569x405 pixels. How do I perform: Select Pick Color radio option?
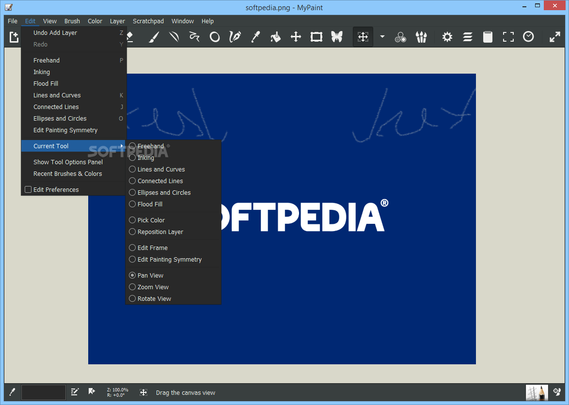pyautogui.click(x=132, y=220)
